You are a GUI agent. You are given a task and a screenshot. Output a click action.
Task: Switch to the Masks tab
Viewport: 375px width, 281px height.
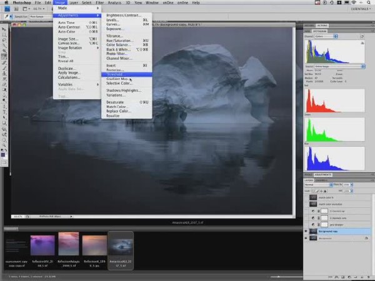point(308,175)
